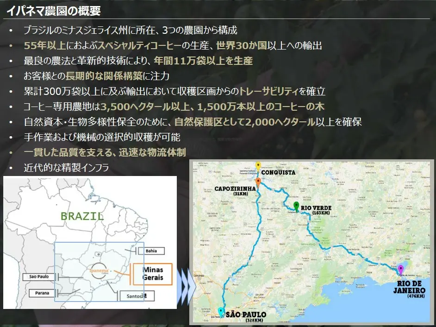Click the yellow Conquista map pin
Screen dimensions: 436x327
[x=258, y=166]
